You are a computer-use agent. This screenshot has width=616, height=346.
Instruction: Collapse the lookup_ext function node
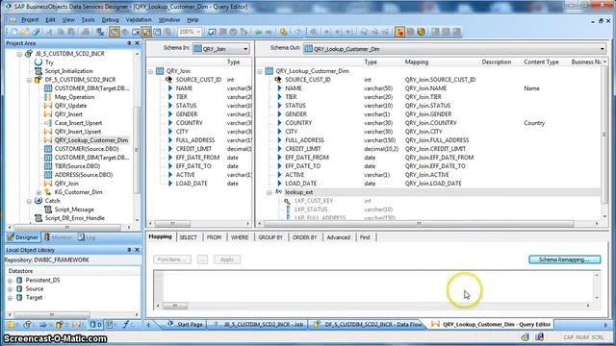coord(269,192)
